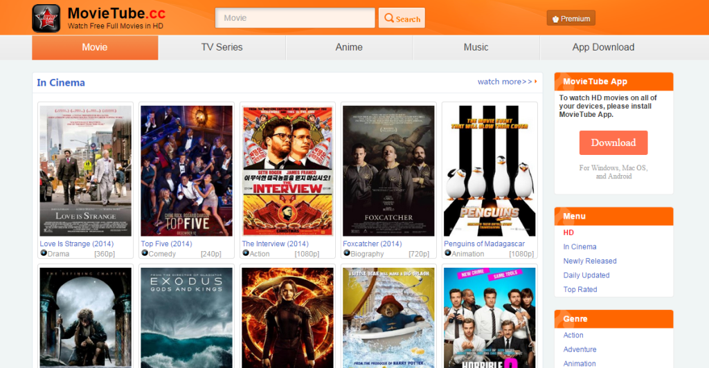Click the arrow icon after watch more
This screenshot has height=368, width=709.
536,81
